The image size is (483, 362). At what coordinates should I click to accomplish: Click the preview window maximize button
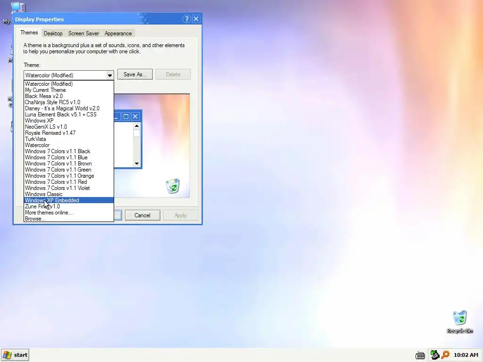click(x=125, y=116)
